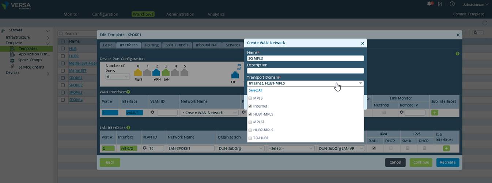
Task: Check the MPLS transport domain
Action: pos(250,98)
